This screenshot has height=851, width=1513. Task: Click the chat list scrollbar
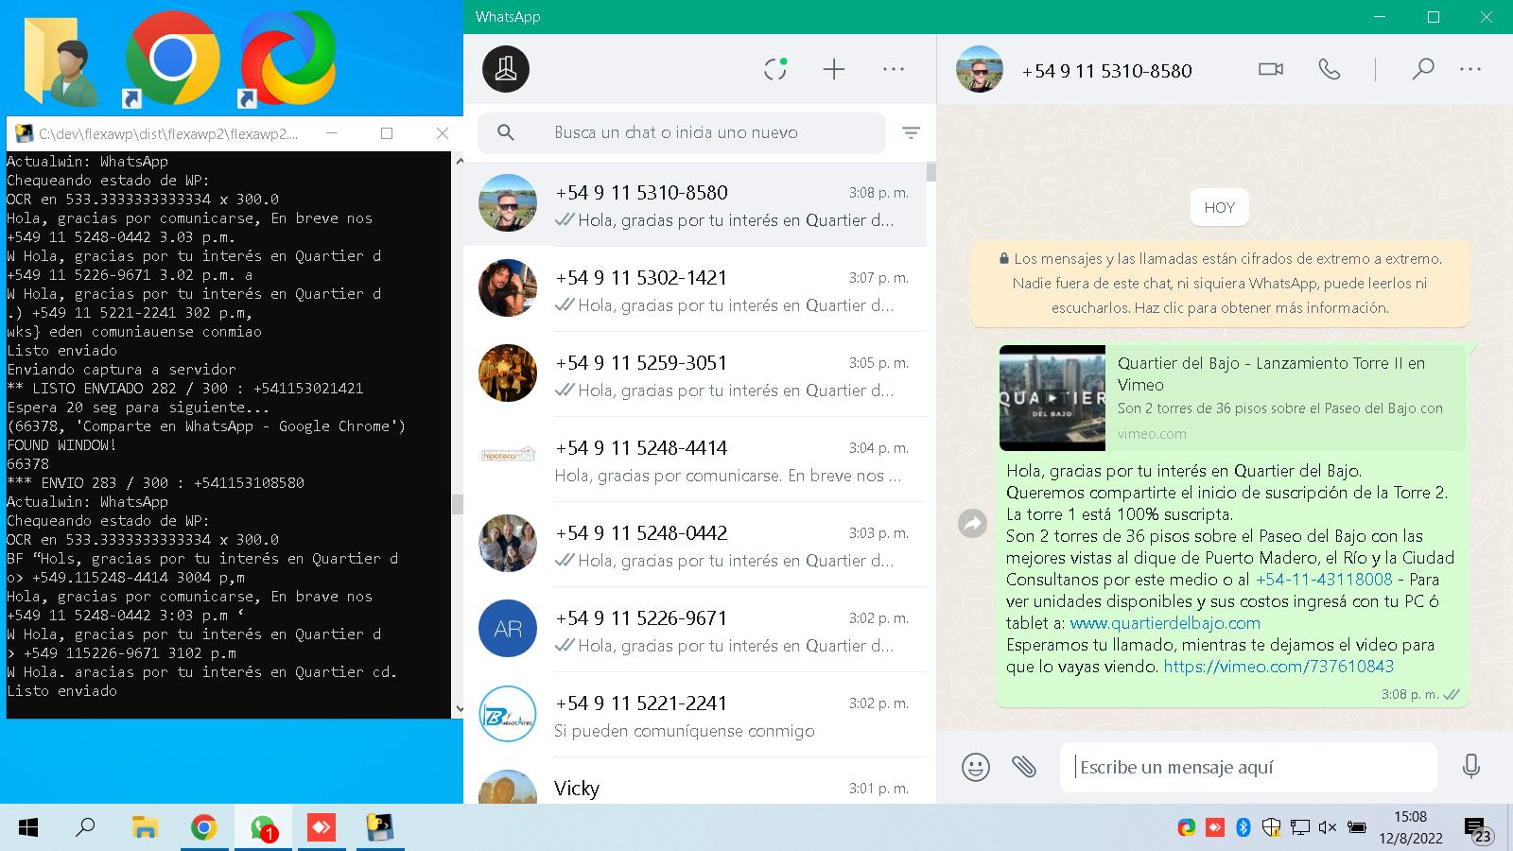(x=931, y=171)
